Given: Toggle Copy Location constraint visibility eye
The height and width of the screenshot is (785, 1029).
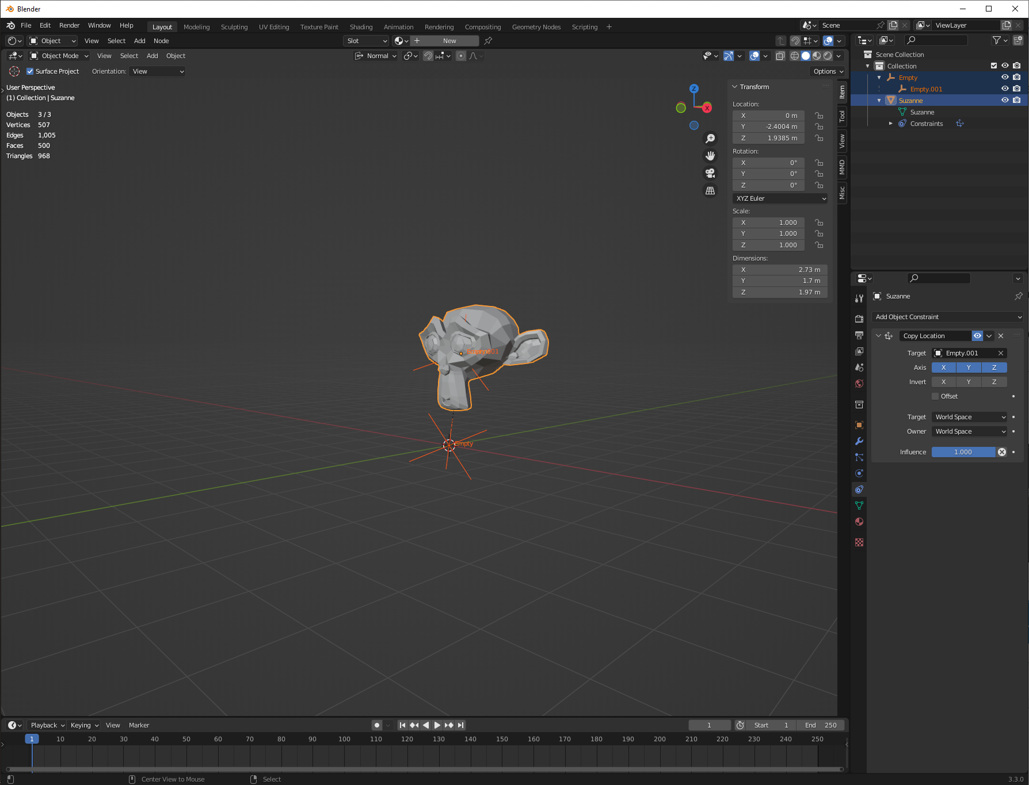Looking at the screenshot, I should coord(977,336).
